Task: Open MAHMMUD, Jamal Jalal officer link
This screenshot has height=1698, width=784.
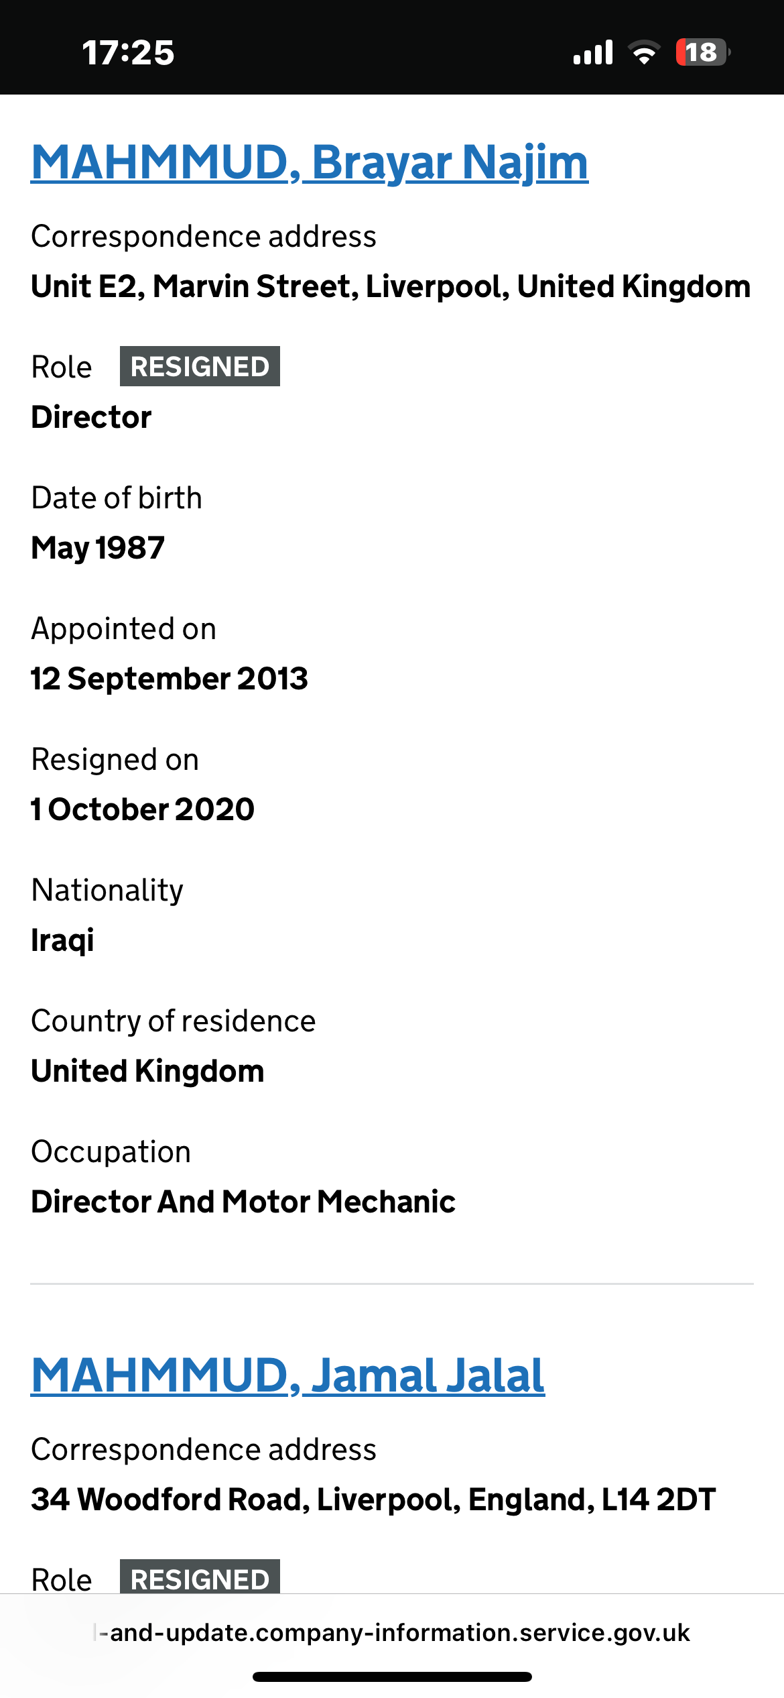Action: [x=288, y=1376]
